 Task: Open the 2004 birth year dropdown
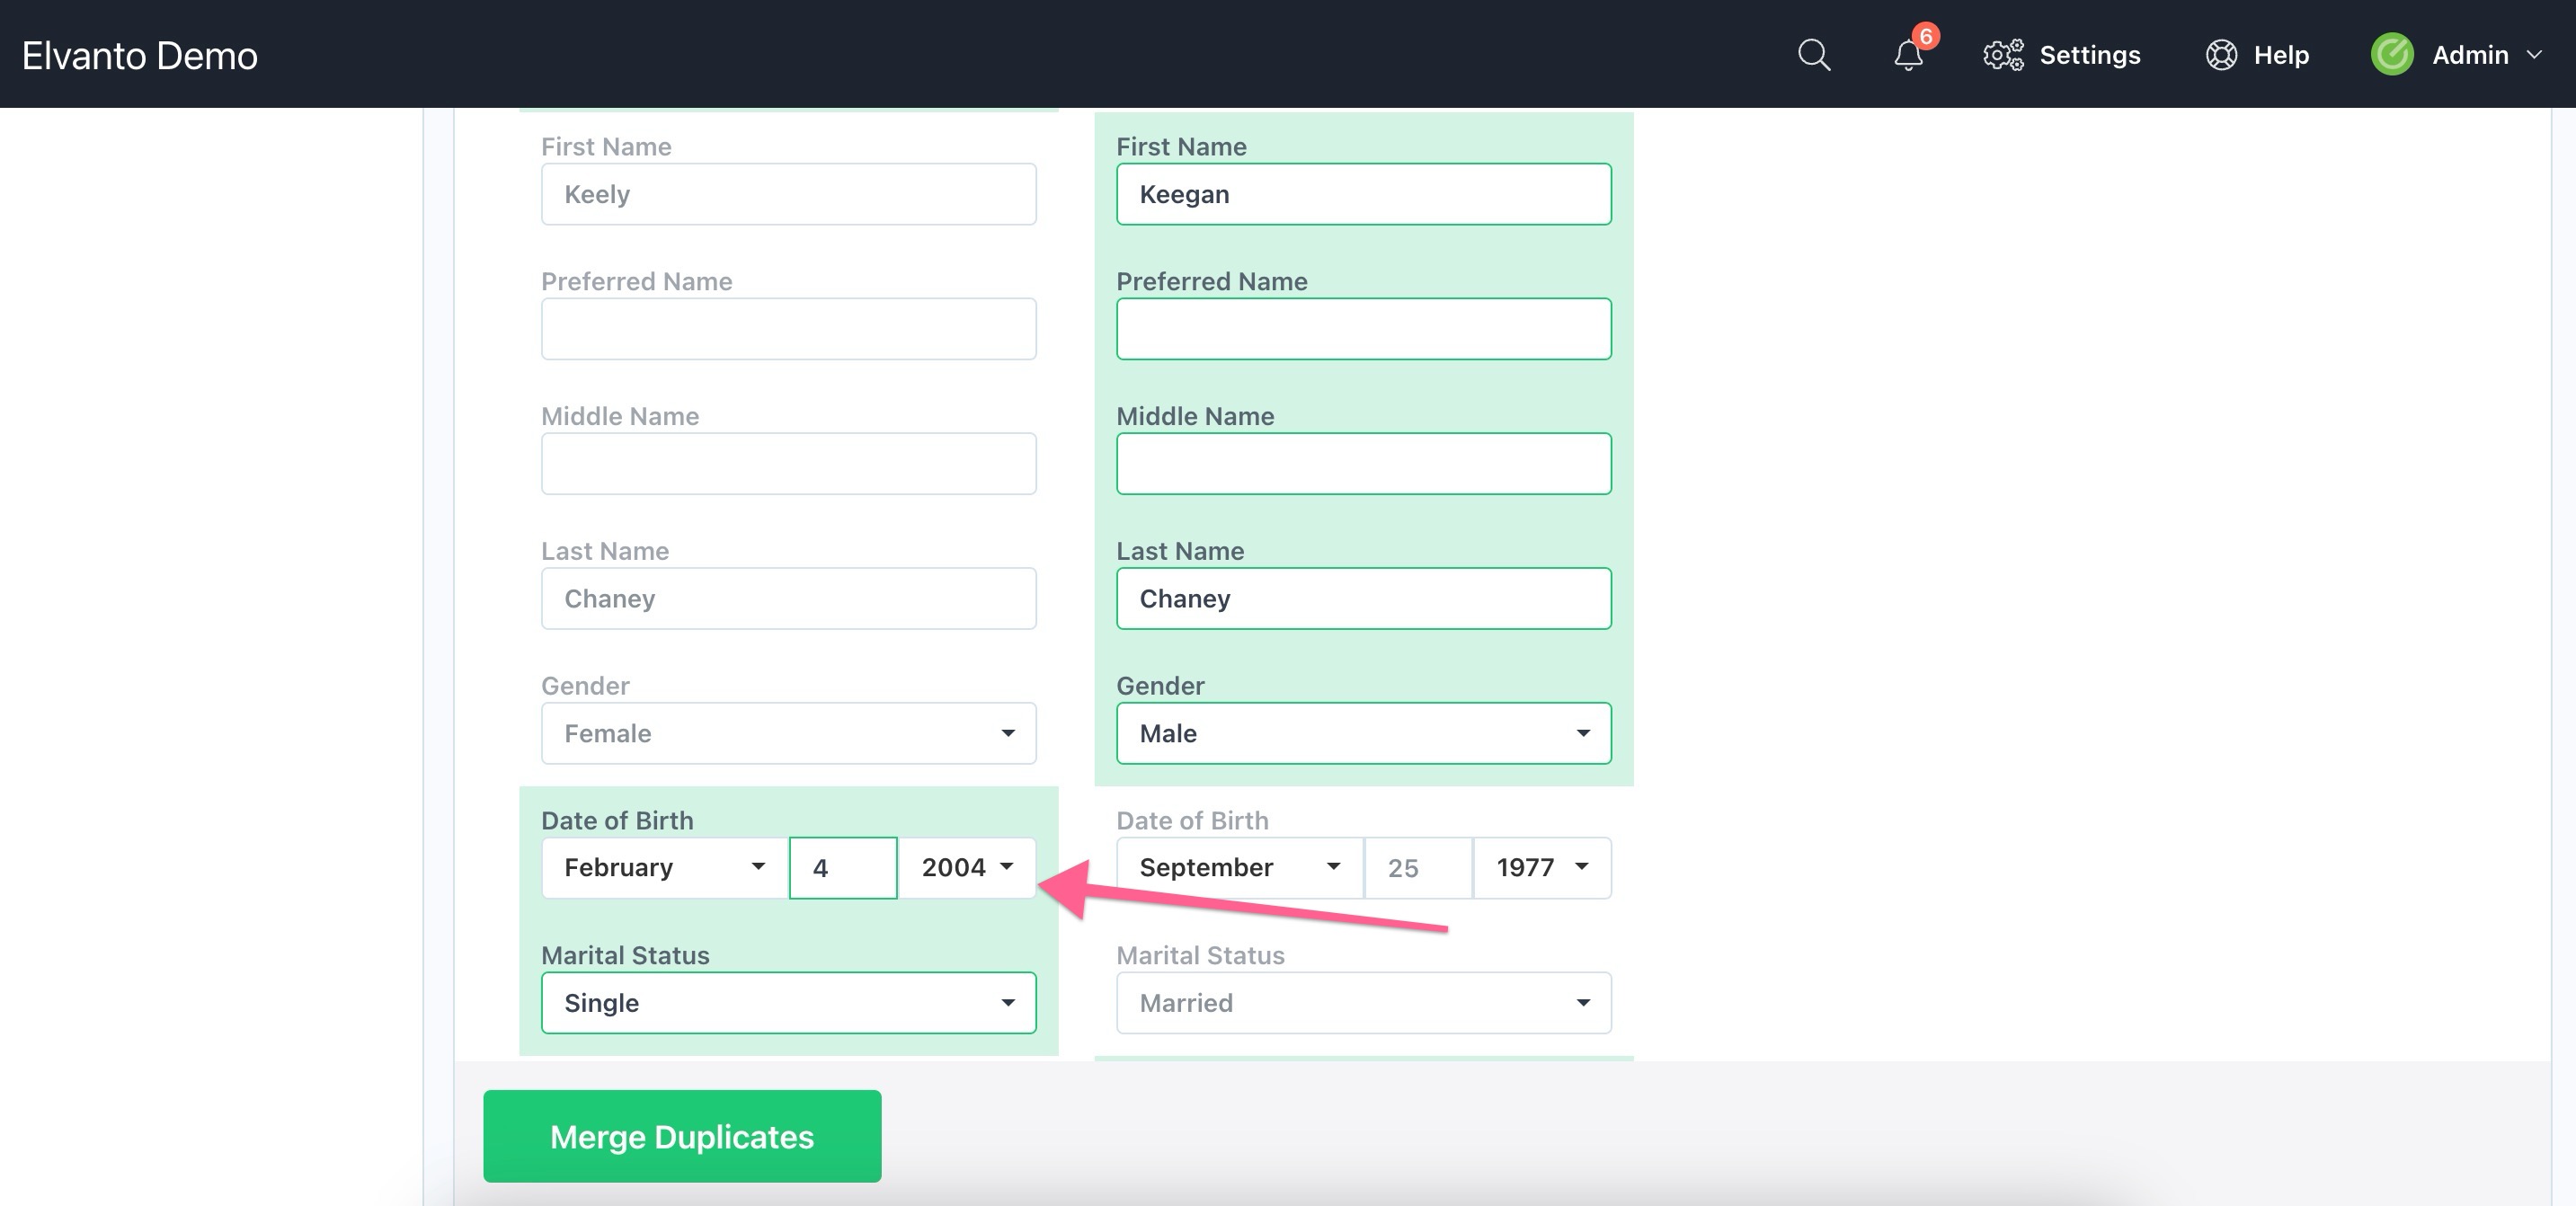point(966,867)
